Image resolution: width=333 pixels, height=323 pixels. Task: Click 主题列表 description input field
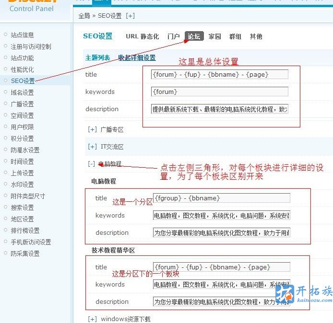click(x=220, y=109)
